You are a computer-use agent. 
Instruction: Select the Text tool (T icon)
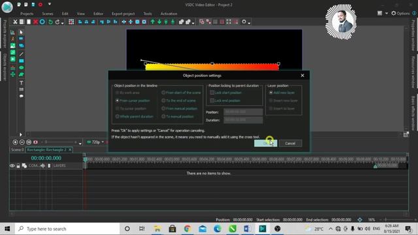click(22, 83)
